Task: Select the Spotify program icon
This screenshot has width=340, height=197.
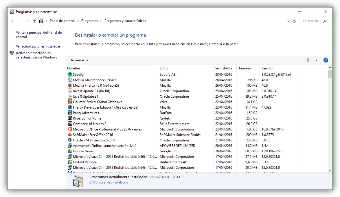Action: tap(69, 74)
